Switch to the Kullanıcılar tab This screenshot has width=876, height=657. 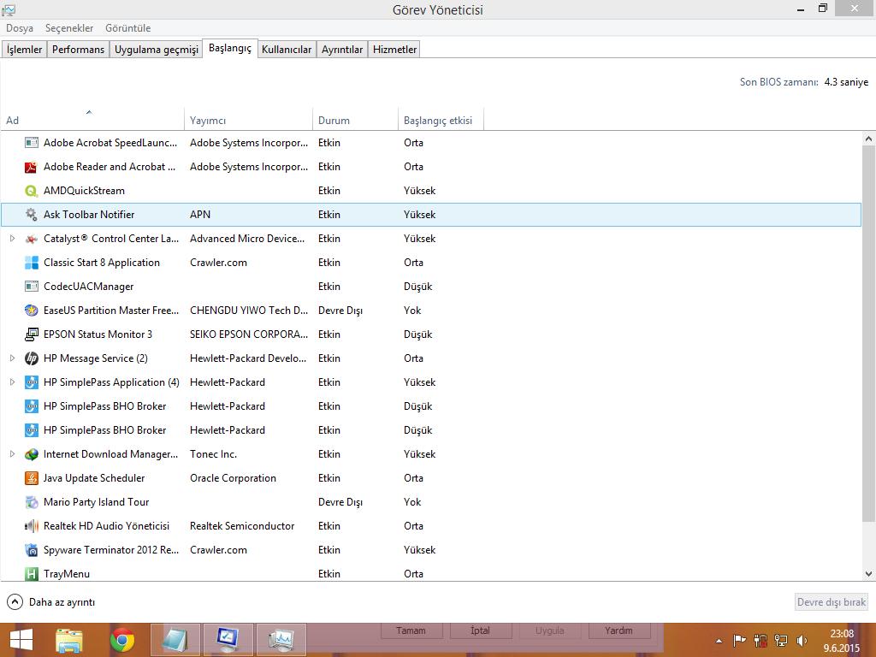click(287, 49)
